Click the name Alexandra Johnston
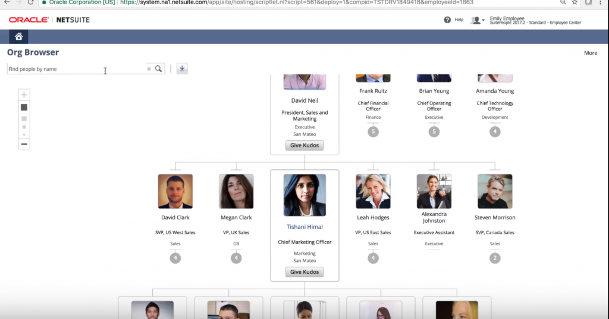Viewport: 609px width, 319px height. 434,217
